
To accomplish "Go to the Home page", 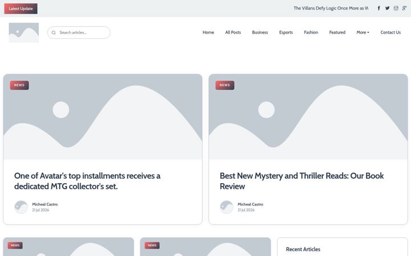I will [x=208, y=32].
